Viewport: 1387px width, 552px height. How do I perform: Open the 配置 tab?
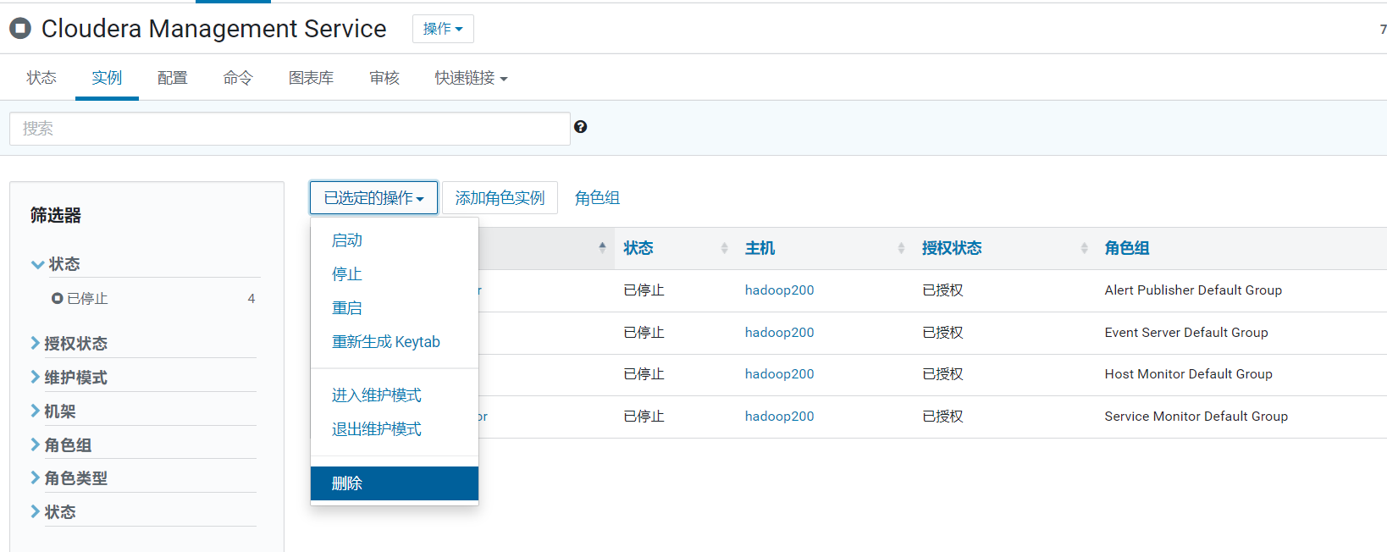click(x=172, y=78)
